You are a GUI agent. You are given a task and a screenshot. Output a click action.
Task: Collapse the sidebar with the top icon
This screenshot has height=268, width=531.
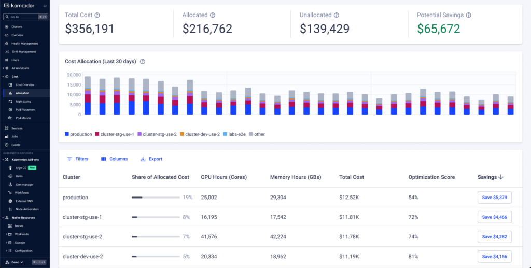[x=45, y=6]
